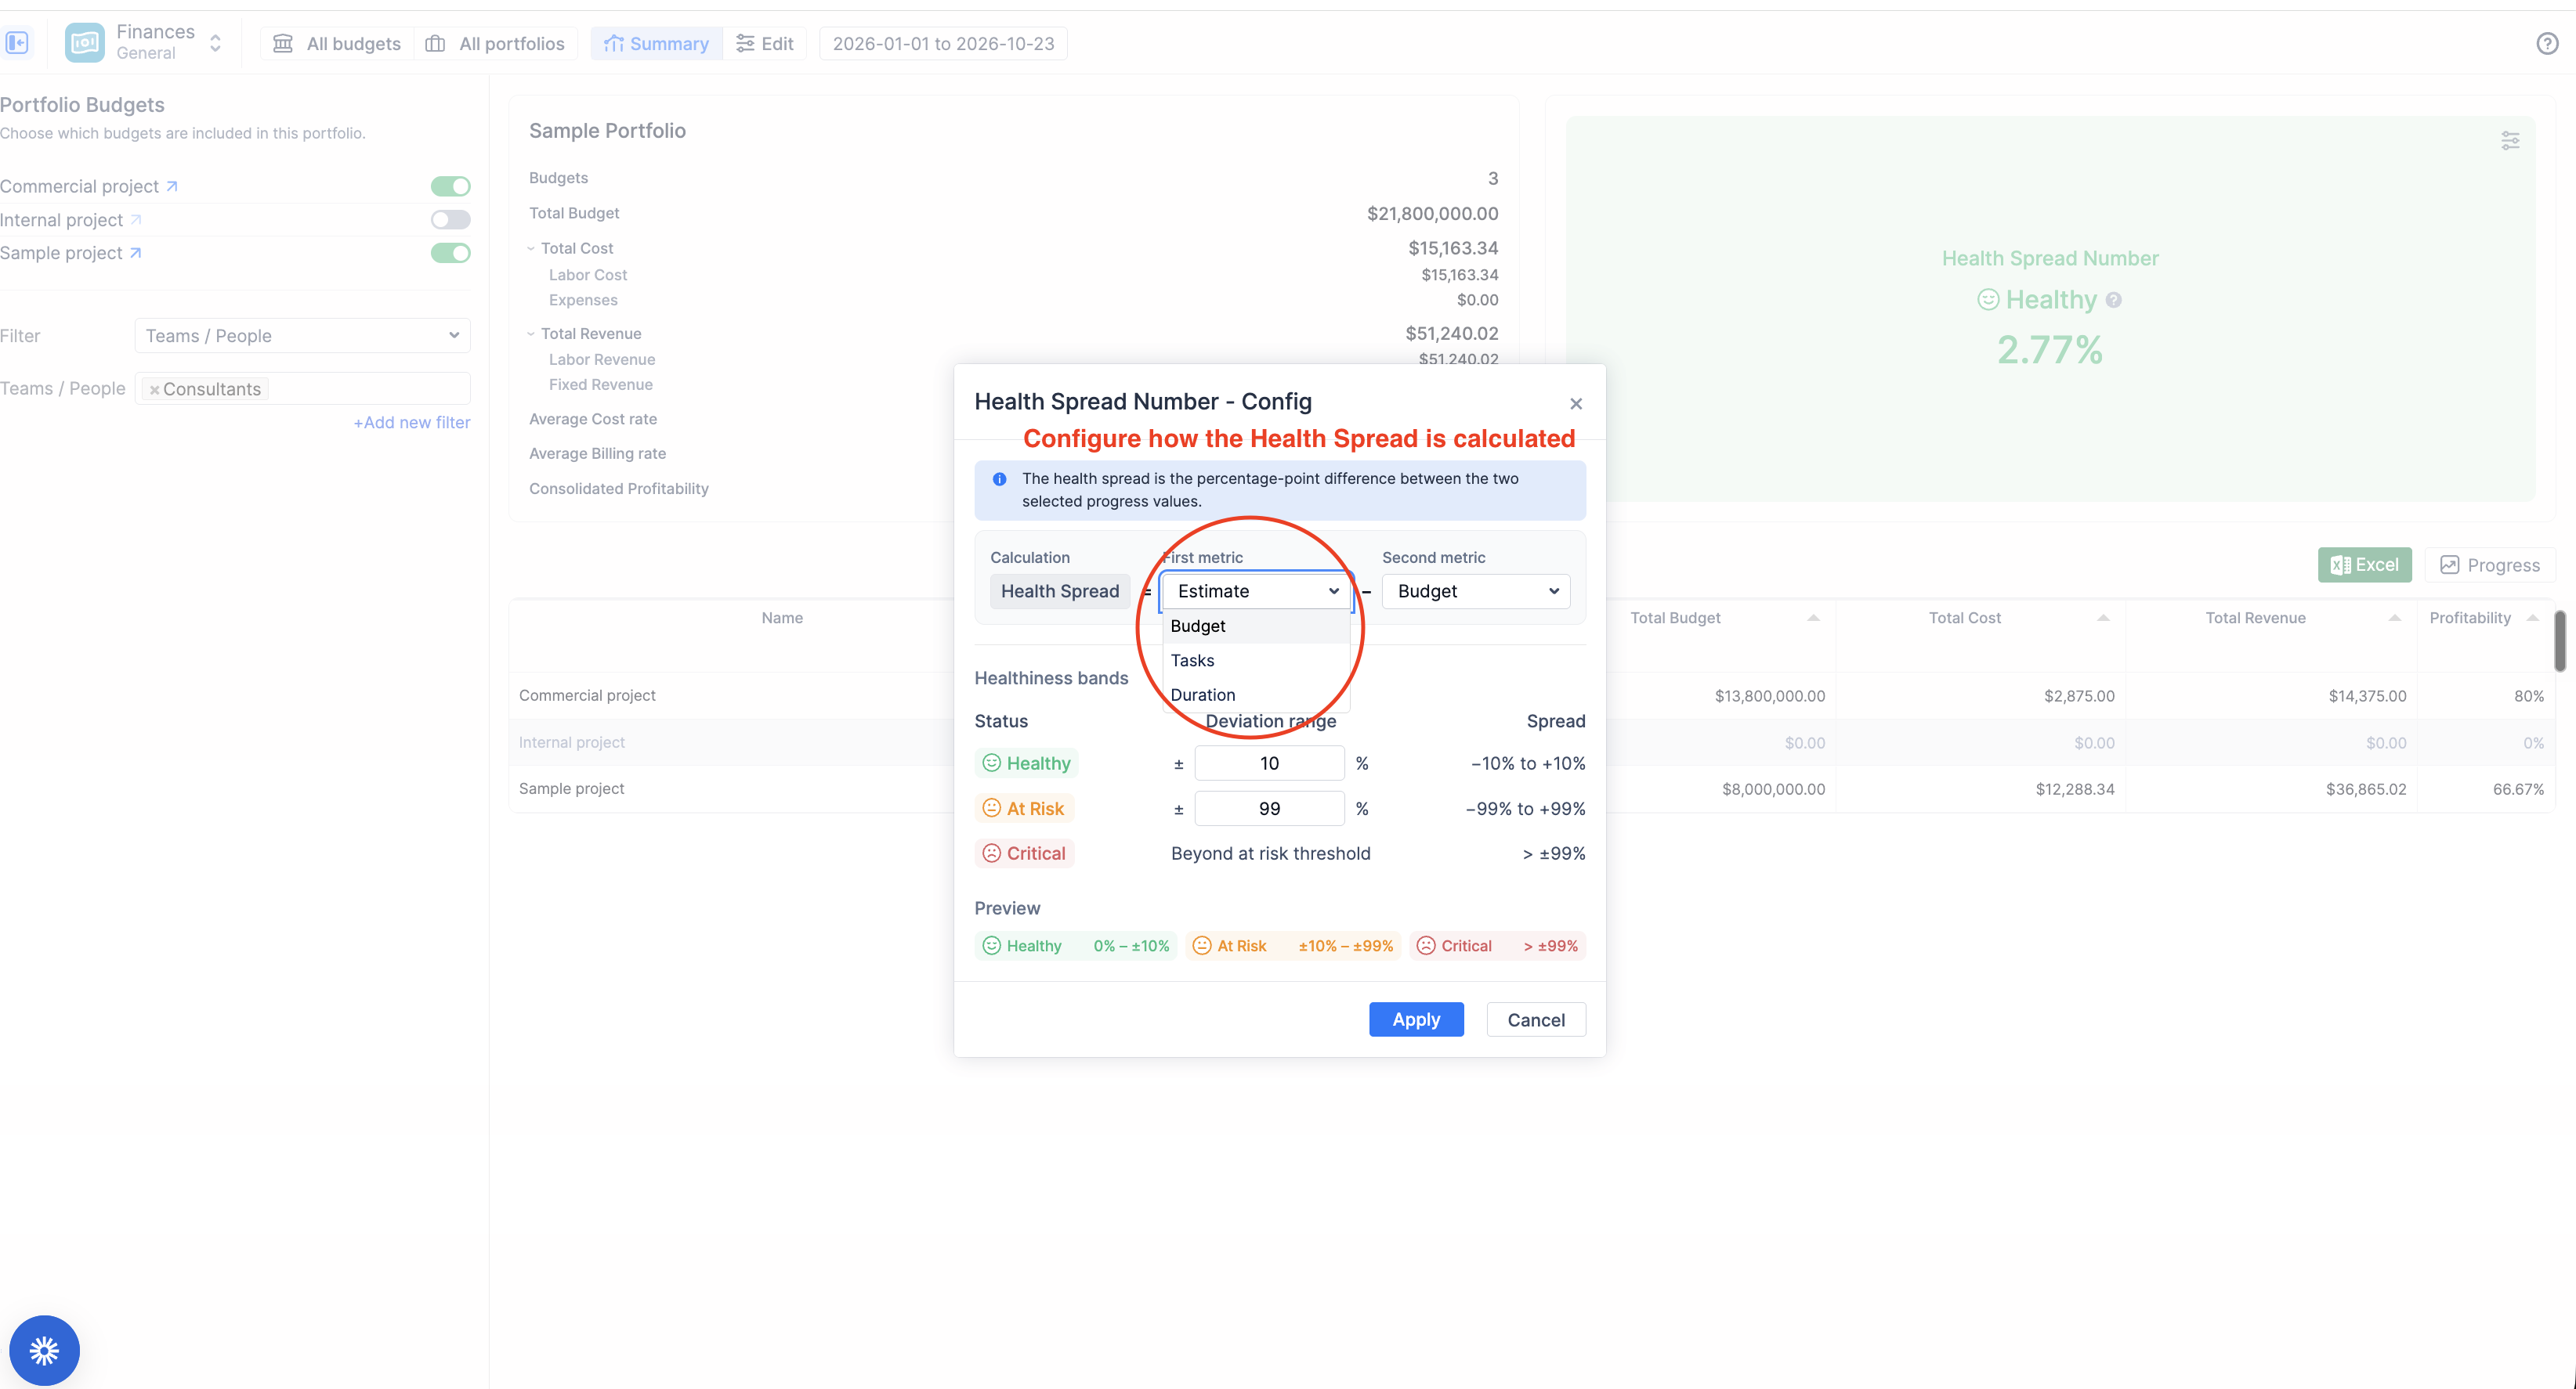Open the Teams / People filter dropdown
2576x1389 pixels.
point(302,336)
